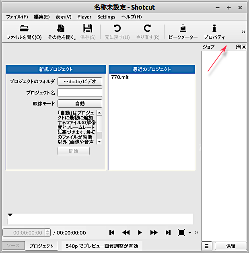Open the zoom level dropdown arrow
The width and height of the screenshot is (249, 253).
190,233
